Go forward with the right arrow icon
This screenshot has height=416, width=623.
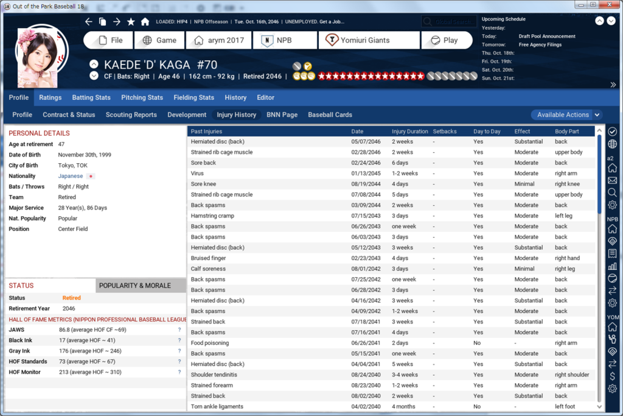(116, 21)
